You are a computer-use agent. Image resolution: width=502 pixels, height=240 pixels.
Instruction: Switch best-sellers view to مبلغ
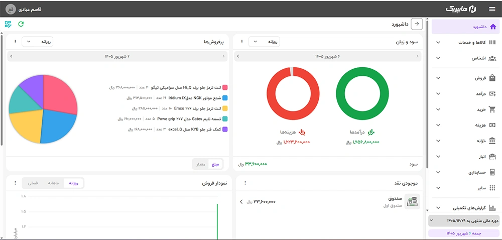214,164
